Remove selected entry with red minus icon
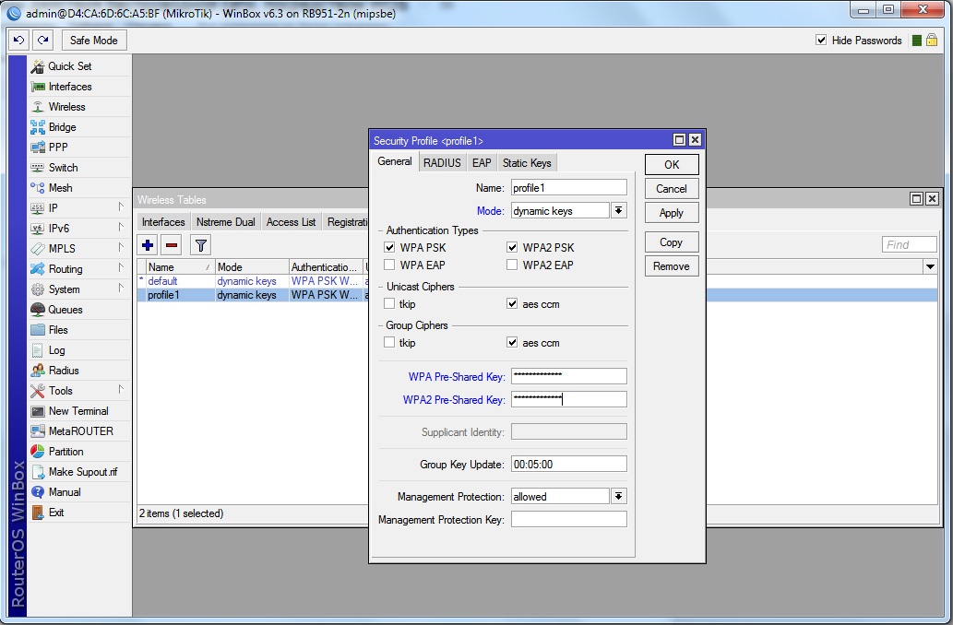953x625 pixels. (172, 245)
